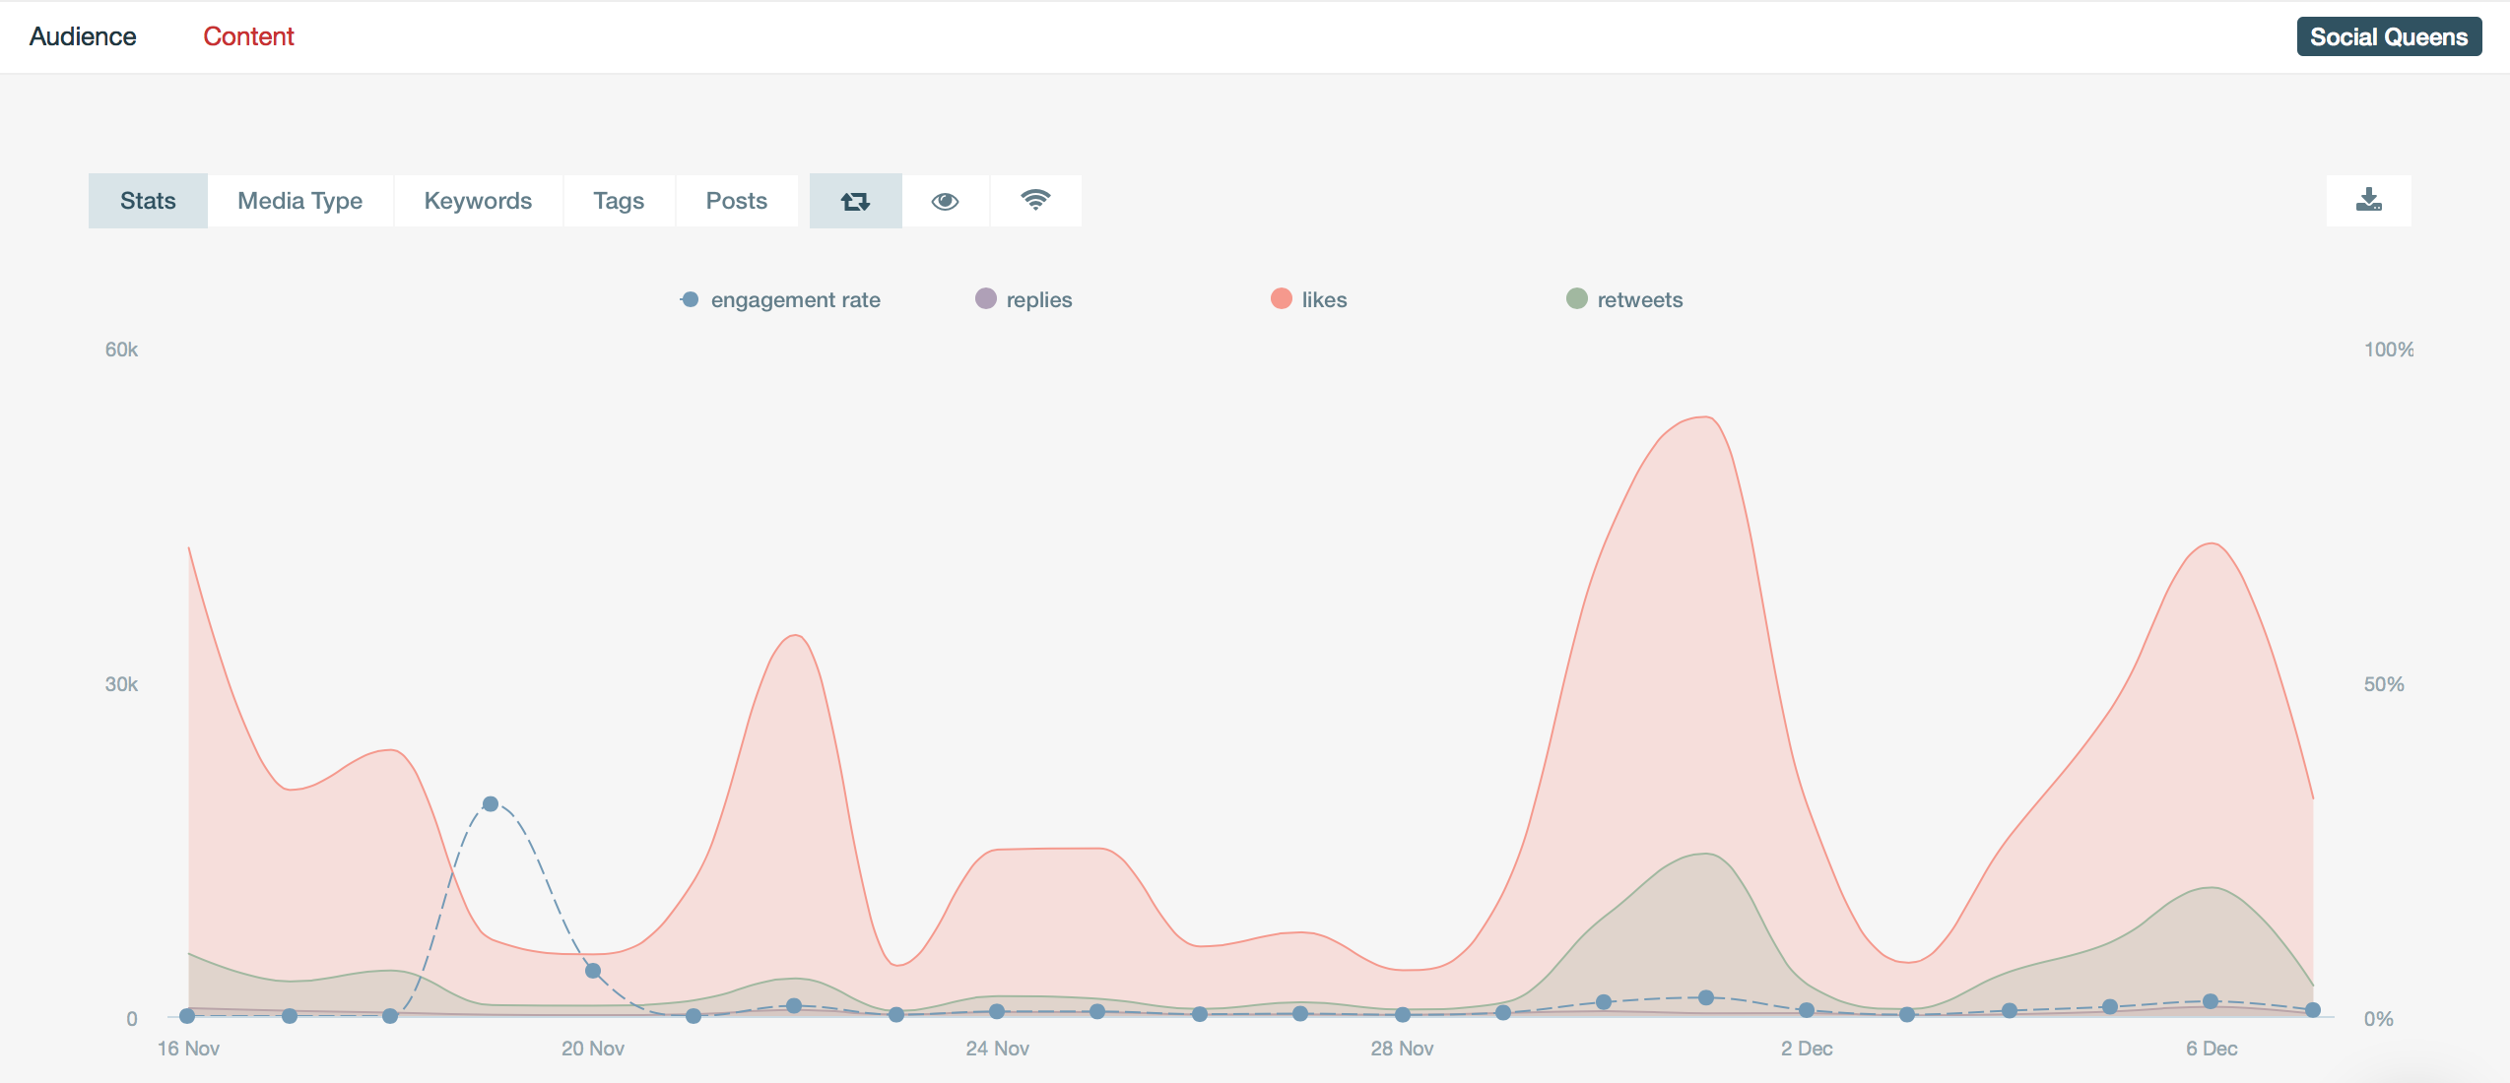This screenshot has height=1083, width=2510.
Task: Toggle the retweets series legend dot
Action: (x=1576, y=299)
